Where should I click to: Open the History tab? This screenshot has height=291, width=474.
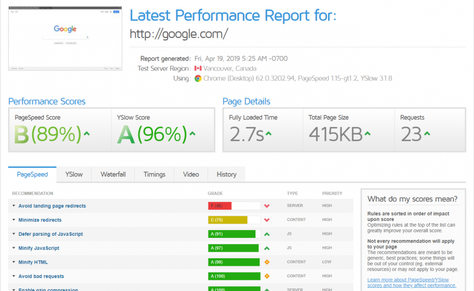click(x=226, y=174)
